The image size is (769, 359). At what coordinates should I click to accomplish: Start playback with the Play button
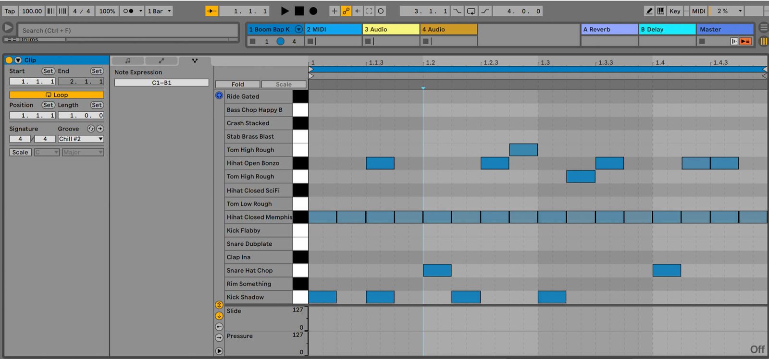pyautogui.click(x=285, y=11)
